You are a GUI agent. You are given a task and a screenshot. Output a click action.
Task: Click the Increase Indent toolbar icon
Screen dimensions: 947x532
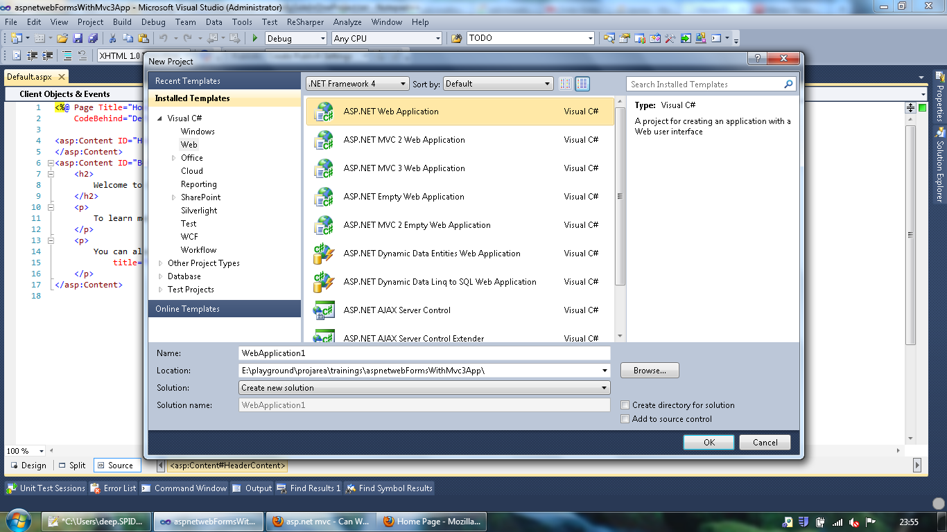(48, 55)
